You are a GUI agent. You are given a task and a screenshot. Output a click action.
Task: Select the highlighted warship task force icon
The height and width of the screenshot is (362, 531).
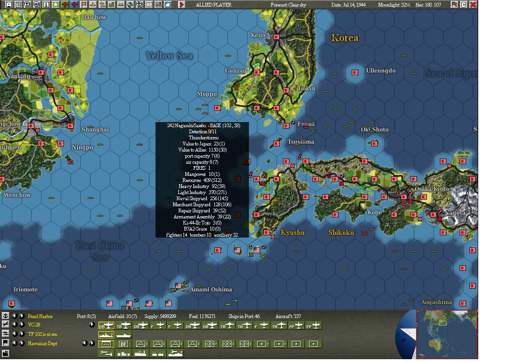coord(106,335)
